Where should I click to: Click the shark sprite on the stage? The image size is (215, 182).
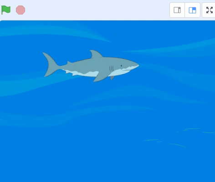(91, 66)
